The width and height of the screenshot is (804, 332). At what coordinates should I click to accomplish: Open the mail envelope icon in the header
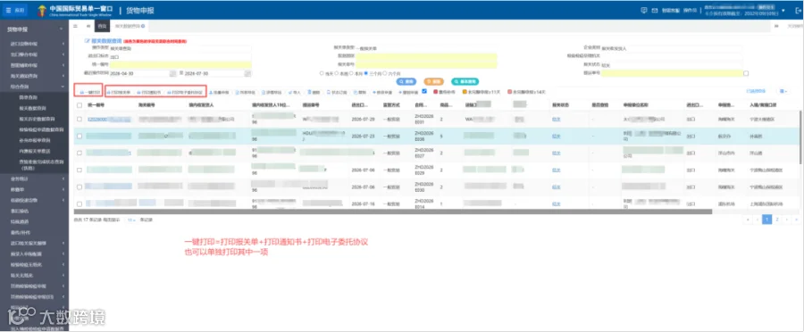[655, 10]
